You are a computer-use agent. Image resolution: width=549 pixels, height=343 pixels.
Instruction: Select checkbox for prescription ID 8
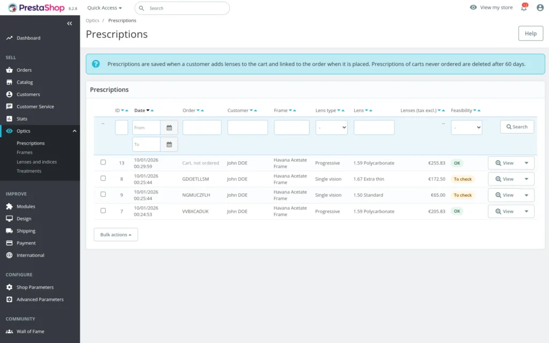pyautogui.click(x=103, y=178)
